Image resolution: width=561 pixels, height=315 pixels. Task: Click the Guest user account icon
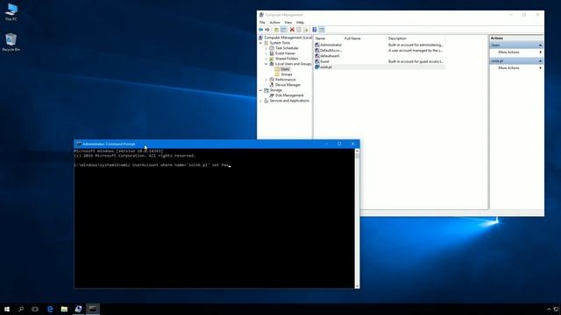coord(317,61)
